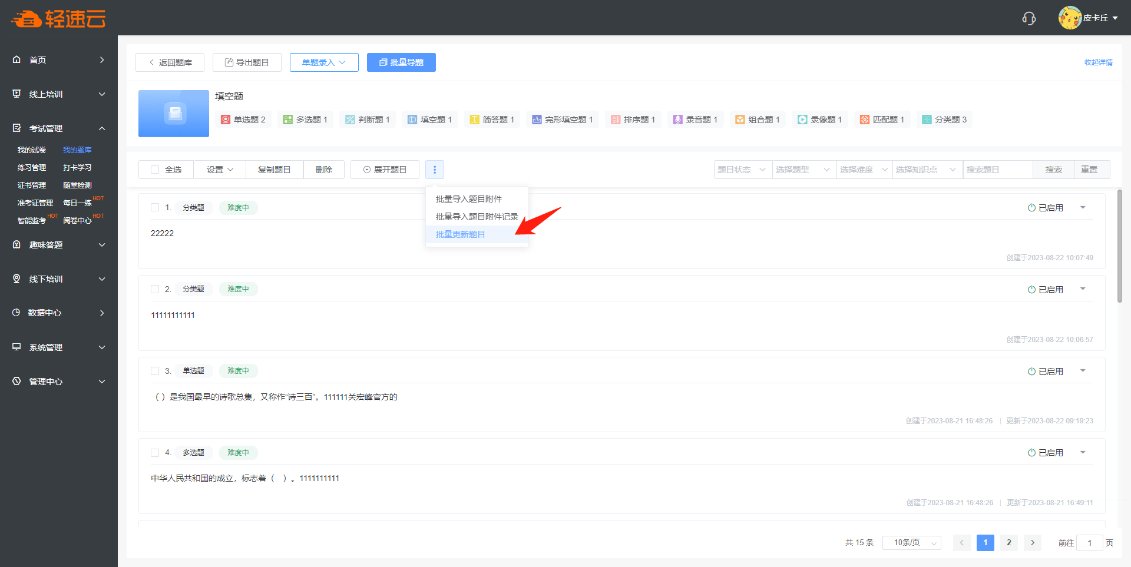
Task: Click the 多选题 question type icon
Action: 287,120
